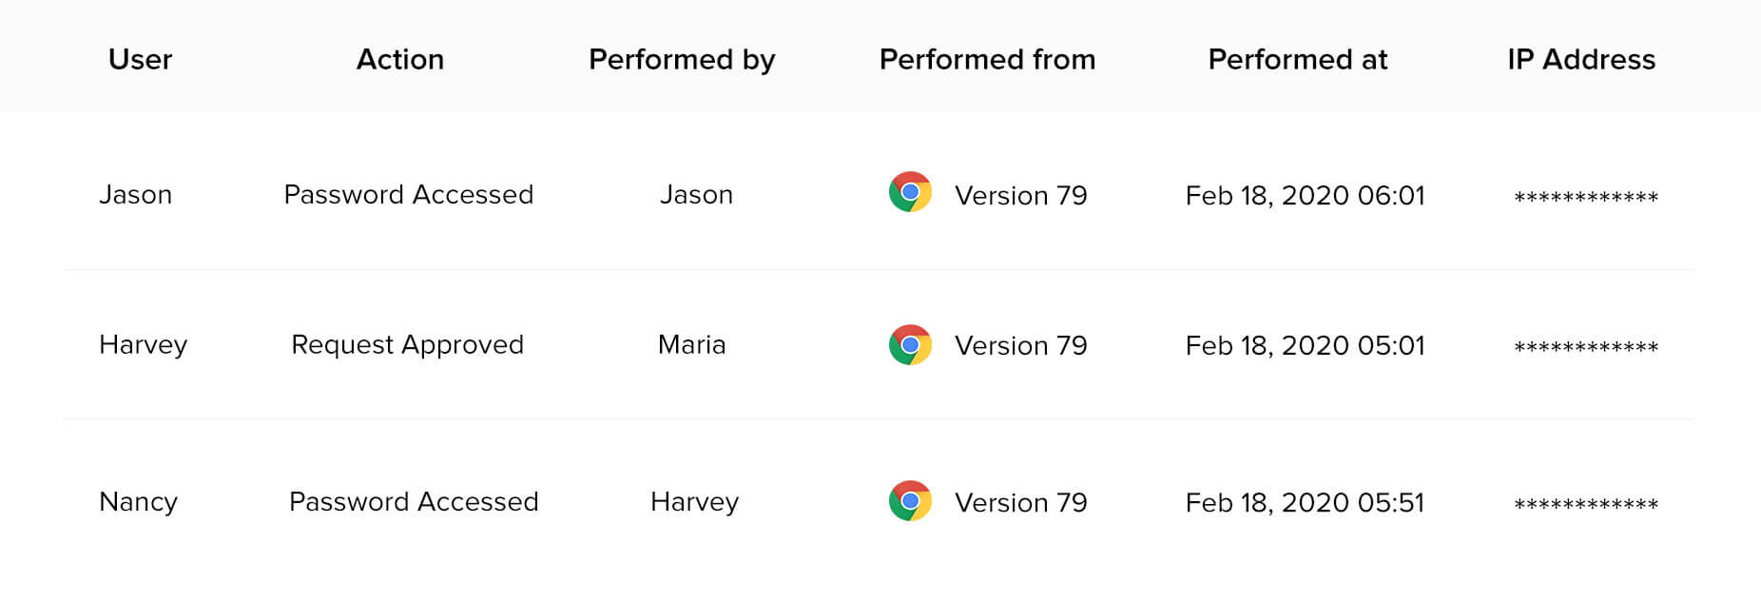Sort by the User column header
Image resolution: width=1761 pixels, height=601 pixels.
(140, 59)
